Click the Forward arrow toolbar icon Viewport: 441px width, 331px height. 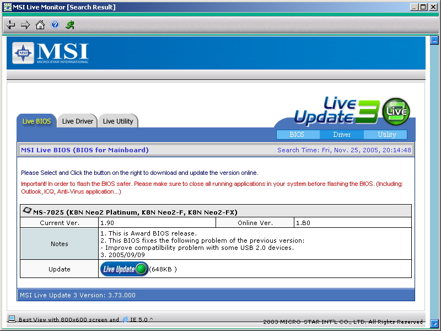click(x=25, y=25)
